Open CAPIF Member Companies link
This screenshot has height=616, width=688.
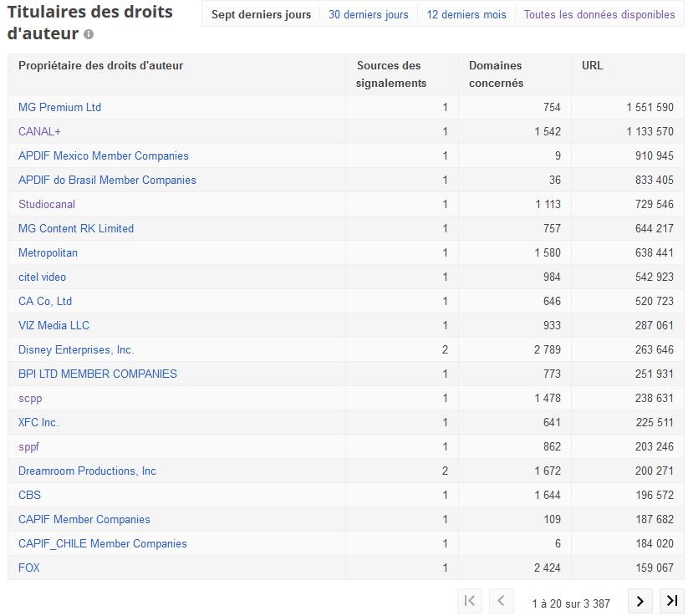[84, 520]
